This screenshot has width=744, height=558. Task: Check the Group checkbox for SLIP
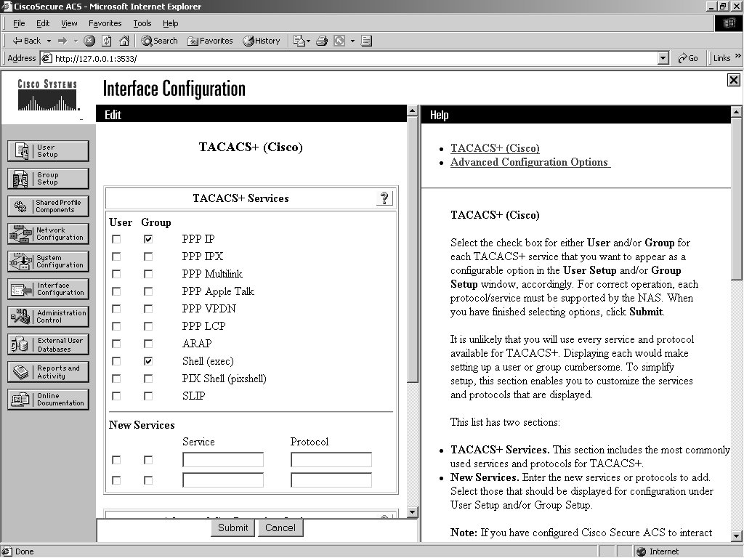[148, 396]
